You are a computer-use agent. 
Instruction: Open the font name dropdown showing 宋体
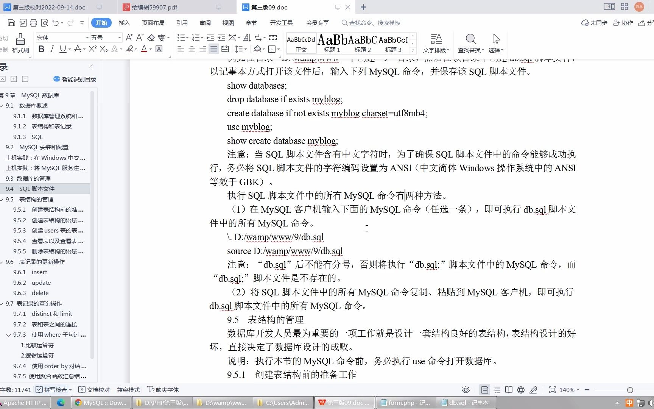[x=87, y=37]
